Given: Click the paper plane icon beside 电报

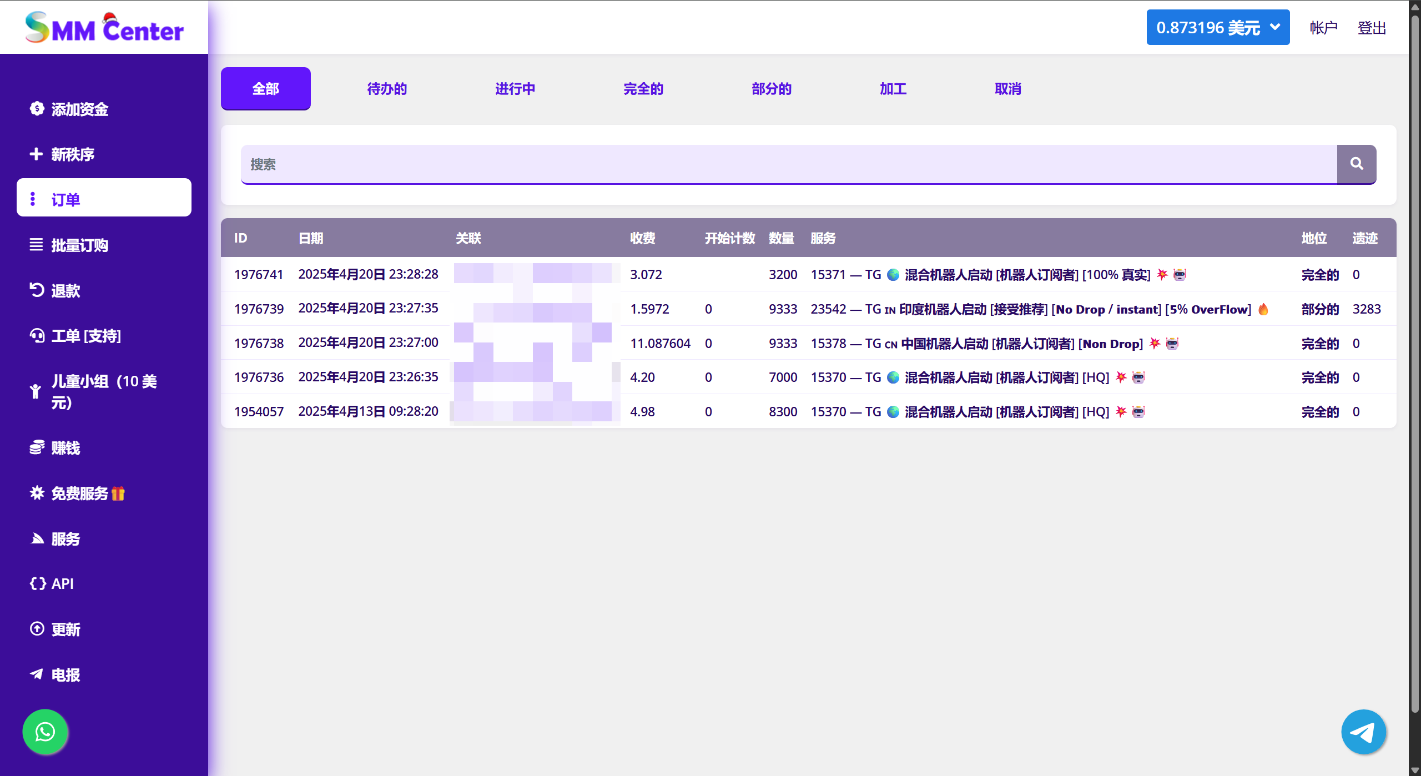Looking at the screenshot, I should tap(37, 674).
